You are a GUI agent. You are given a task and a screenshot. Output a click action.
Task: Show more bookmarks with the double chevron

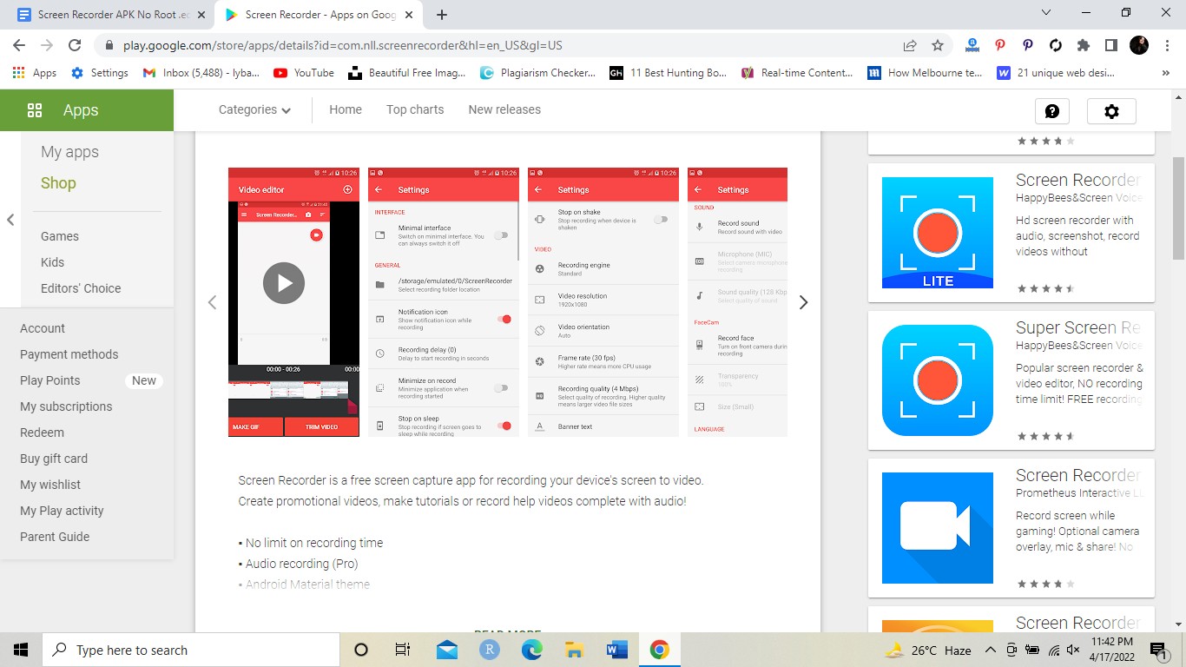click(1165, 73)
